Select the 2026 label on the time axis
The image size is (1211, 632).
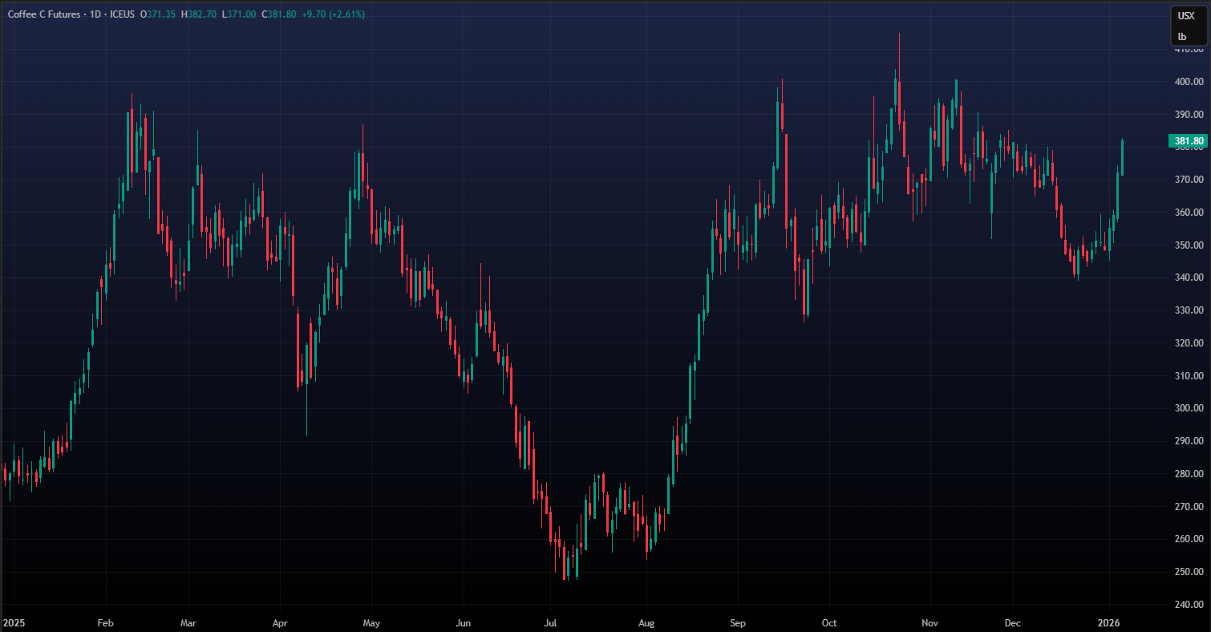tap(1109, 622)
